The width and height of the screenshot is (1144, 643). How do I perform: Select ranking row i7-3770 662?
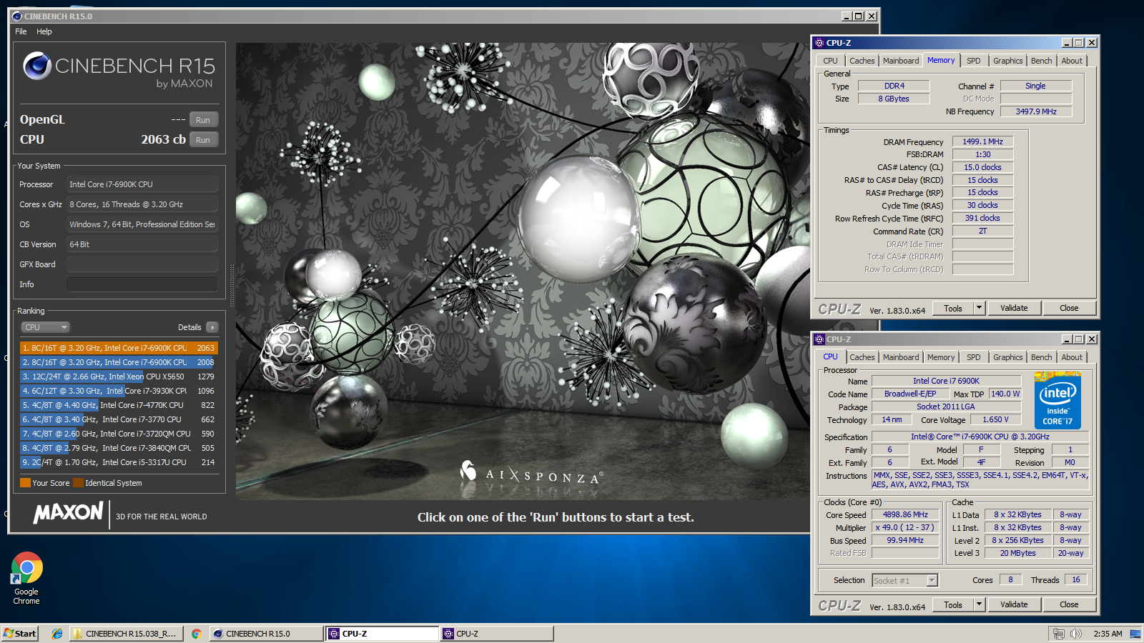tap(119, 419)
